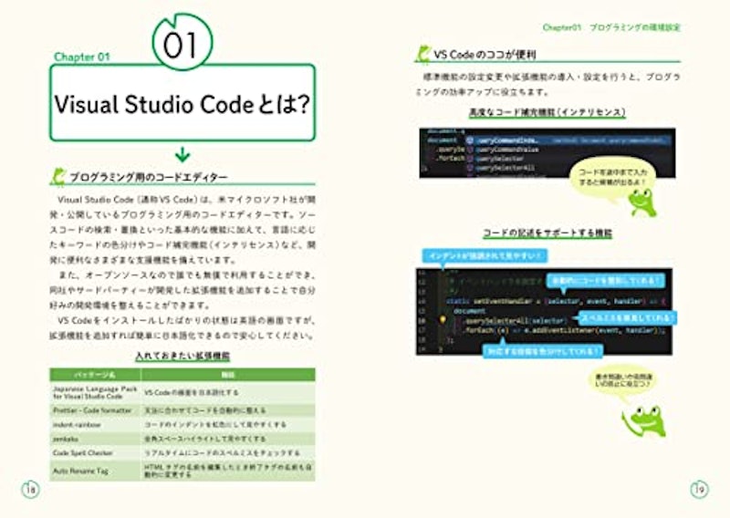
Task: Click the "パッケージ名" table header cell
Action: pyautogui.click(x=96, y=375)
